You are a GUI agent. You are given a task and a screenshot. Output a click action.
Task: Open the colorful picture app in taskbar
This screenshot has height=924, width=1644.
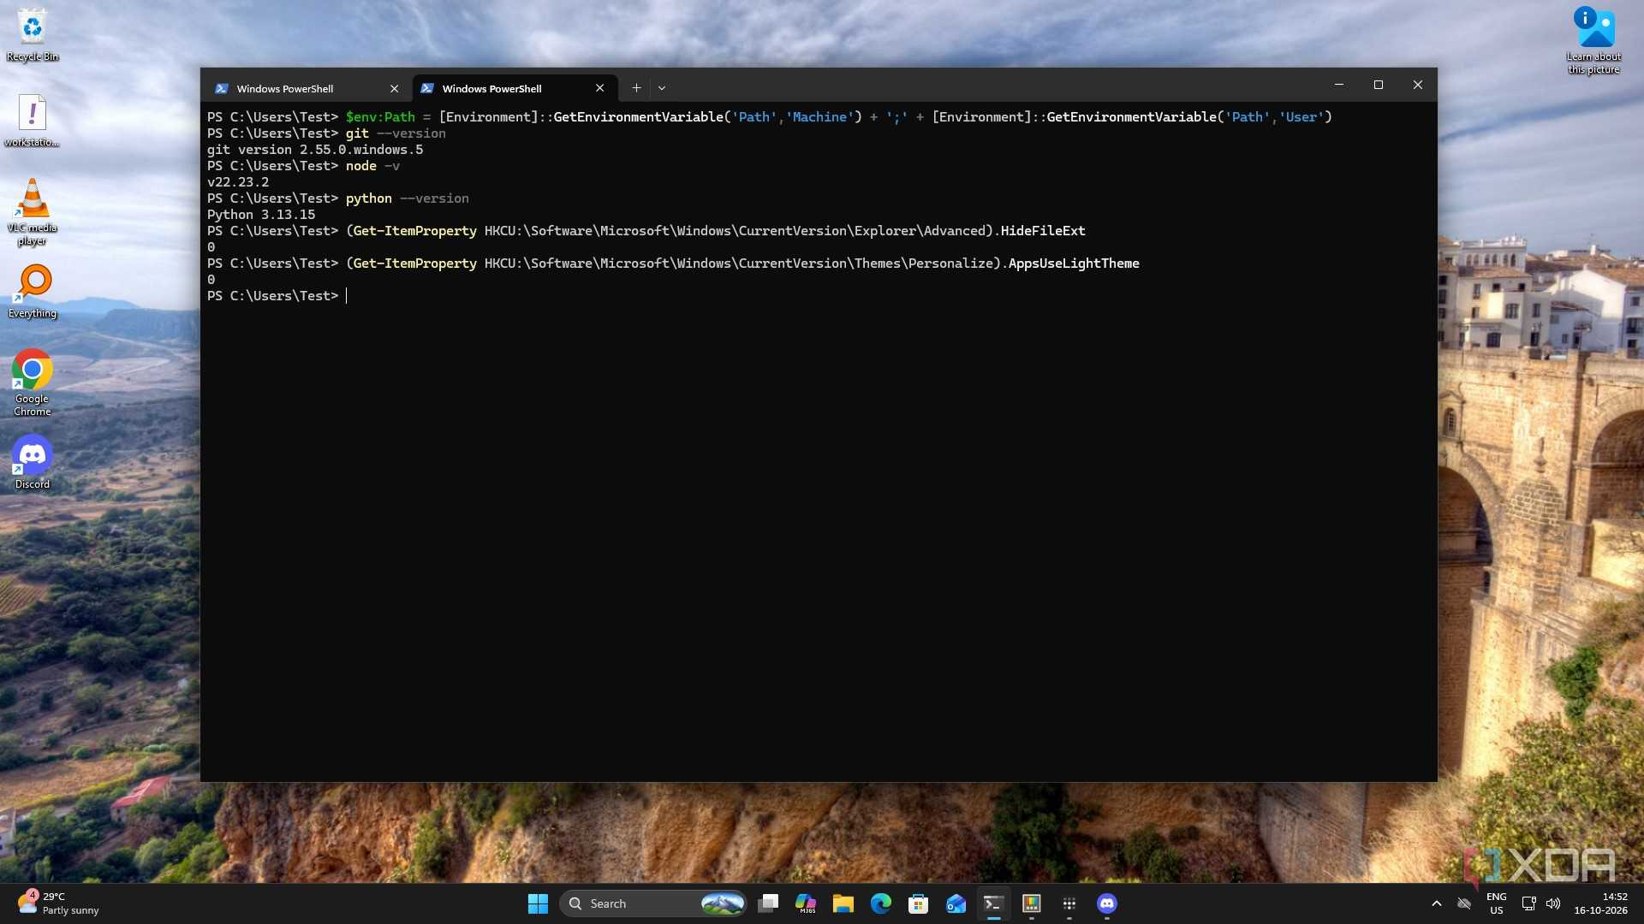pyautogui.click(x=1031, y=903)
